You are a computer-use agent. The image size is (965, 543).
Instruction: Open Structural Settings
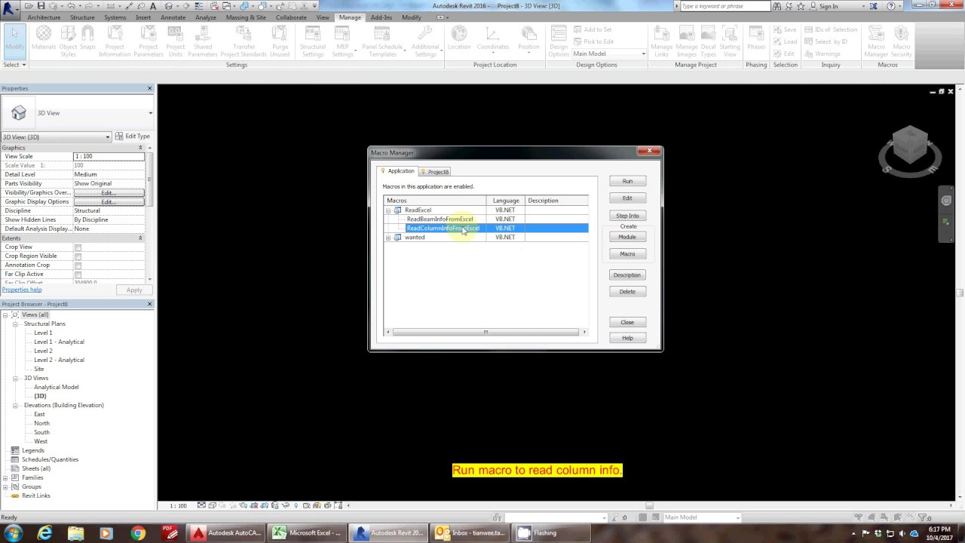[x=313, y=40]
